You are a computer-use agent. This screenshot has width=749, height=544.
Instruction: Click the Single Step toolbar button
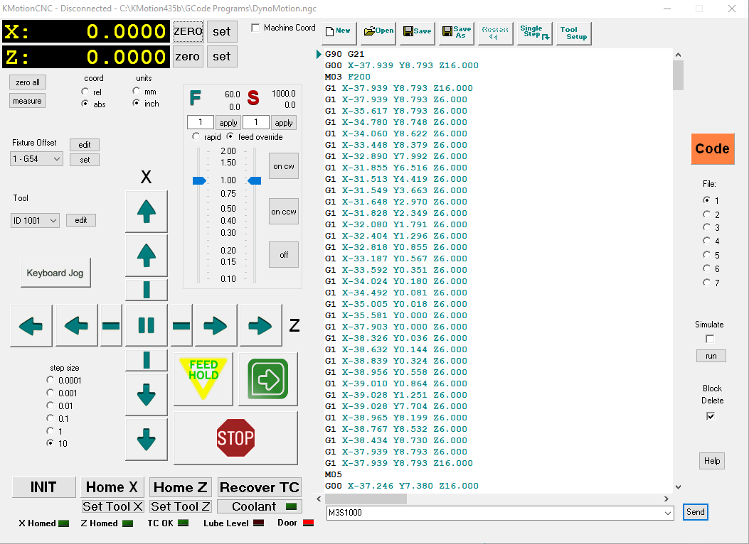[534, 32]
